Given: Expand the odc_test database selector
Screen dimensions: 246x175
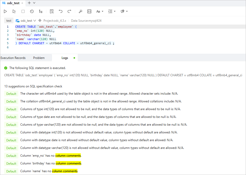Looking at the screenshot, I should point(26,21).
